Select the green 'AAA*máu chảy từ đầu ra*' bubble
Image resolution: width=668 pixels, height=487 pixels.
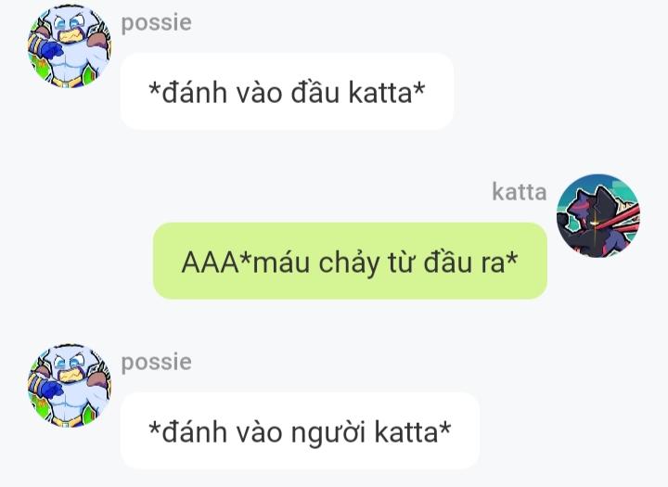pos(350,261)
